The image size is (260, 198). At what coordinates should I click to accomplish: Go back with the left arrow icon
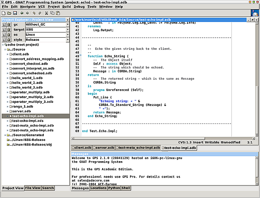click(x=22, y=13)
